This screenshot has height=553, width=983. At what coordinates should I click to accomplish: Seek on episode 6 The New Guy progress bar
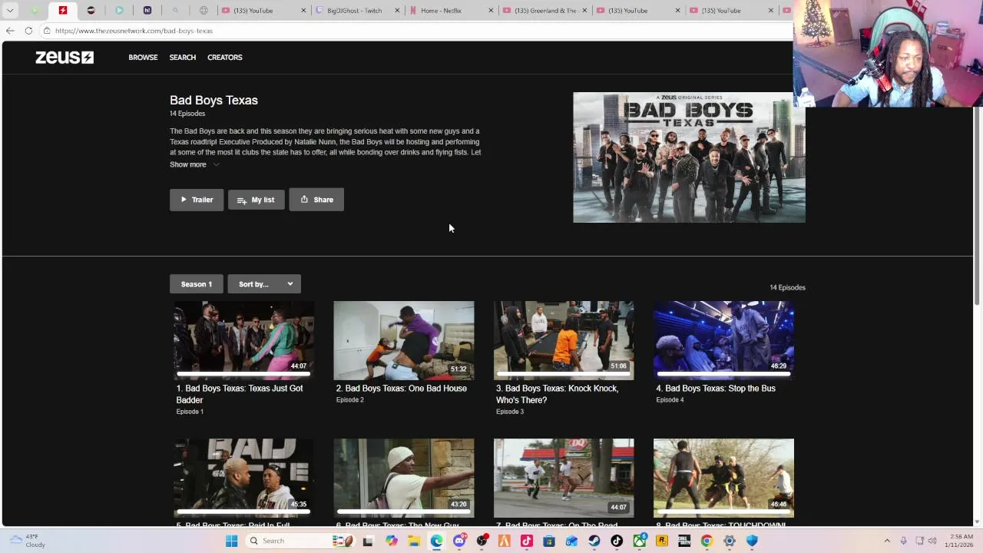(x=403, y=512)
